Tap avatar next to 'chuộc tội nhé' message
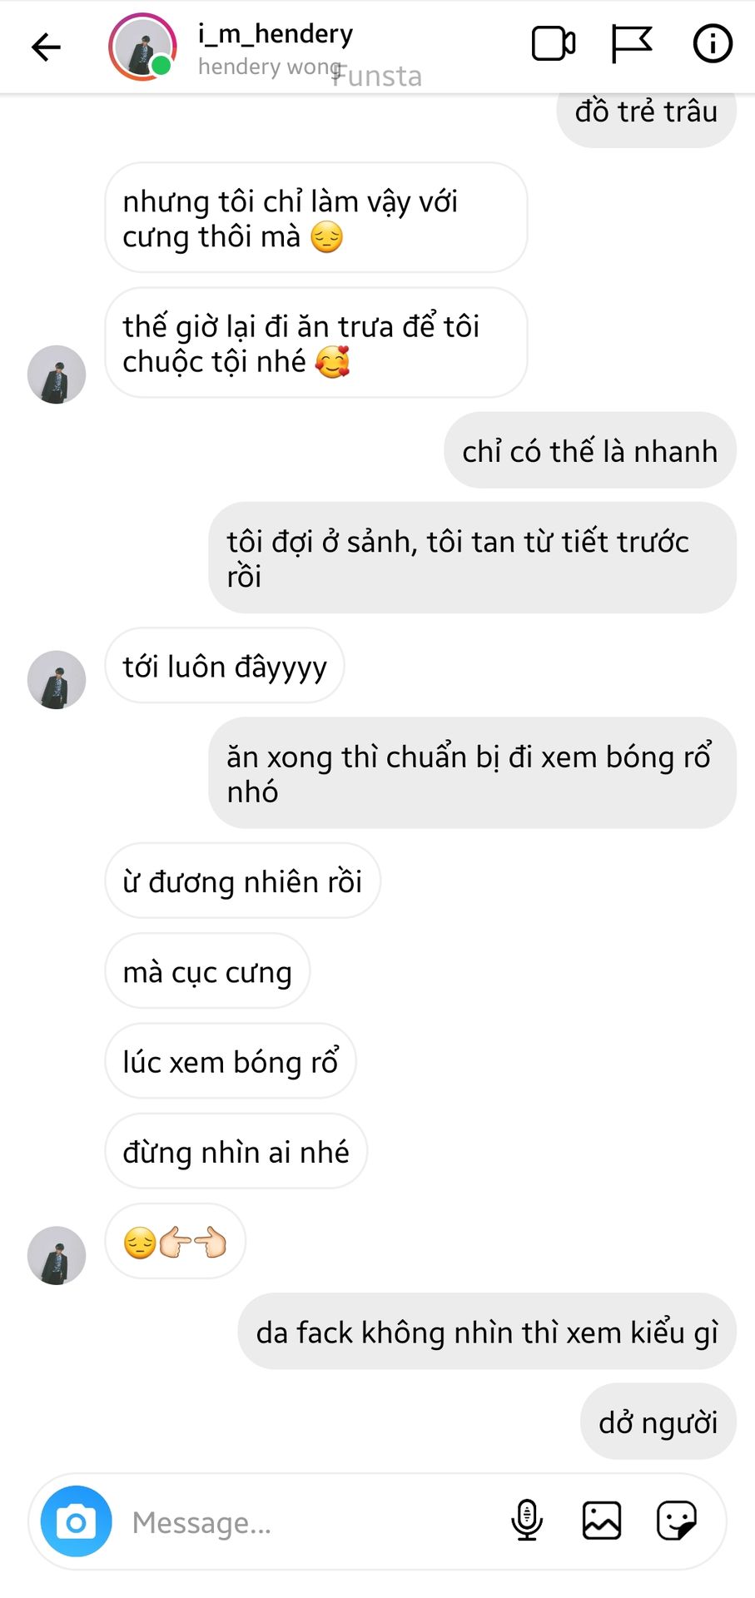 coord(57,375)
